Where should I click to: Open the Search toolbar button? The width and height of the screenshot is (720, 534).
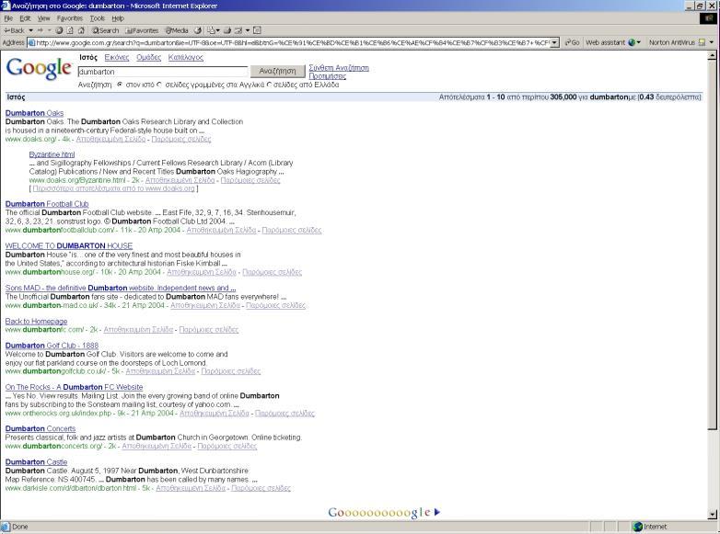[x=106, y=30]
